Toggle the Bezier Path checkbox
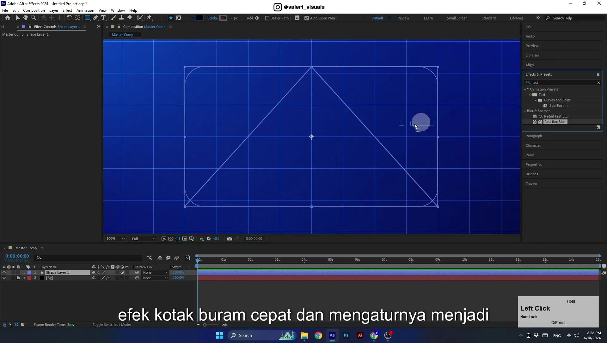 (x=267, y=18)
